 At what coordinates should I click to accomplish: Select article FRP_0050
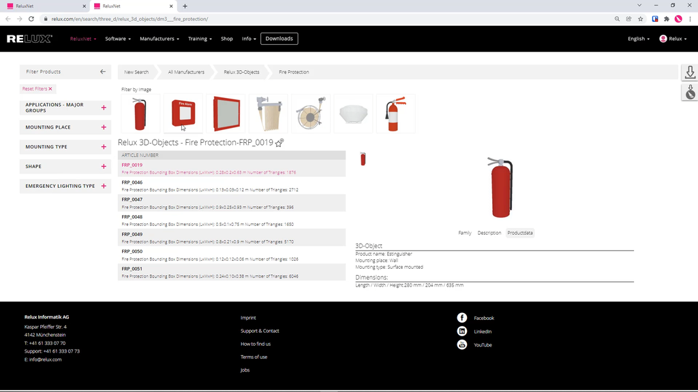point(232,255)
